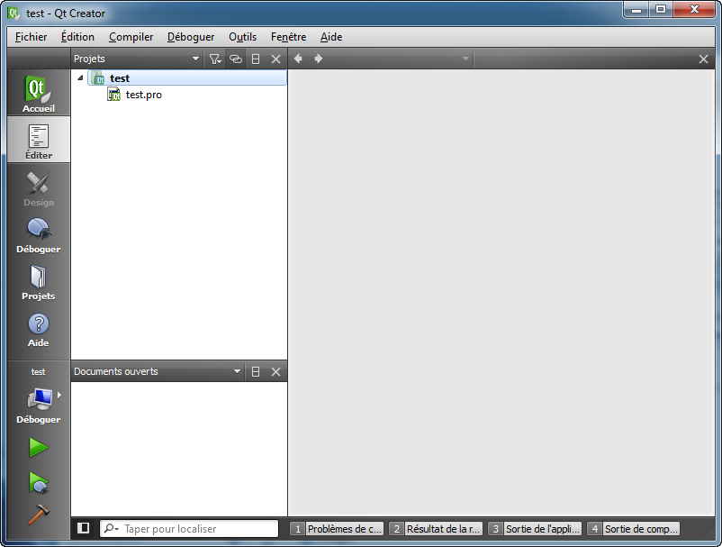Close the Projets pane

[x=275, y=58]
